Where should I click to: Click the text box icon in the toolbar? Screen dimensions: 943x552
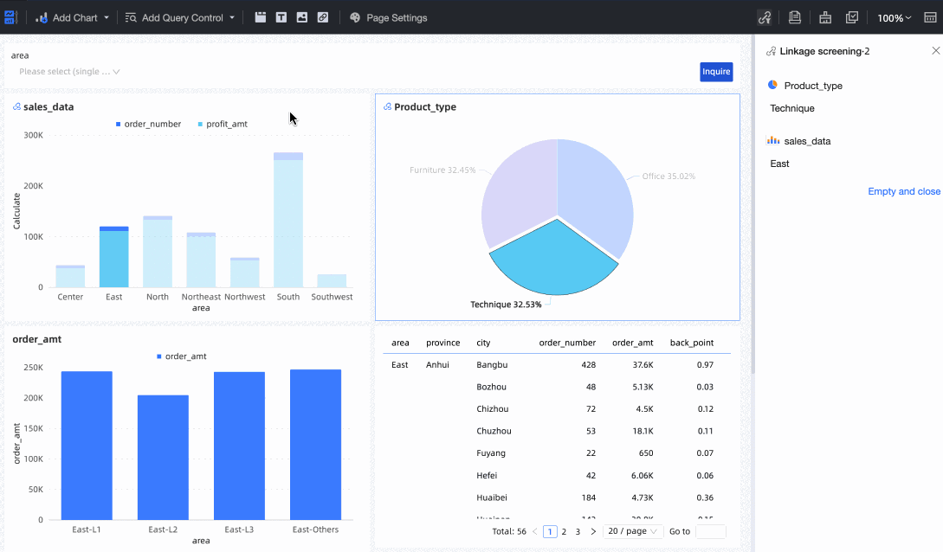click(281, 17)
